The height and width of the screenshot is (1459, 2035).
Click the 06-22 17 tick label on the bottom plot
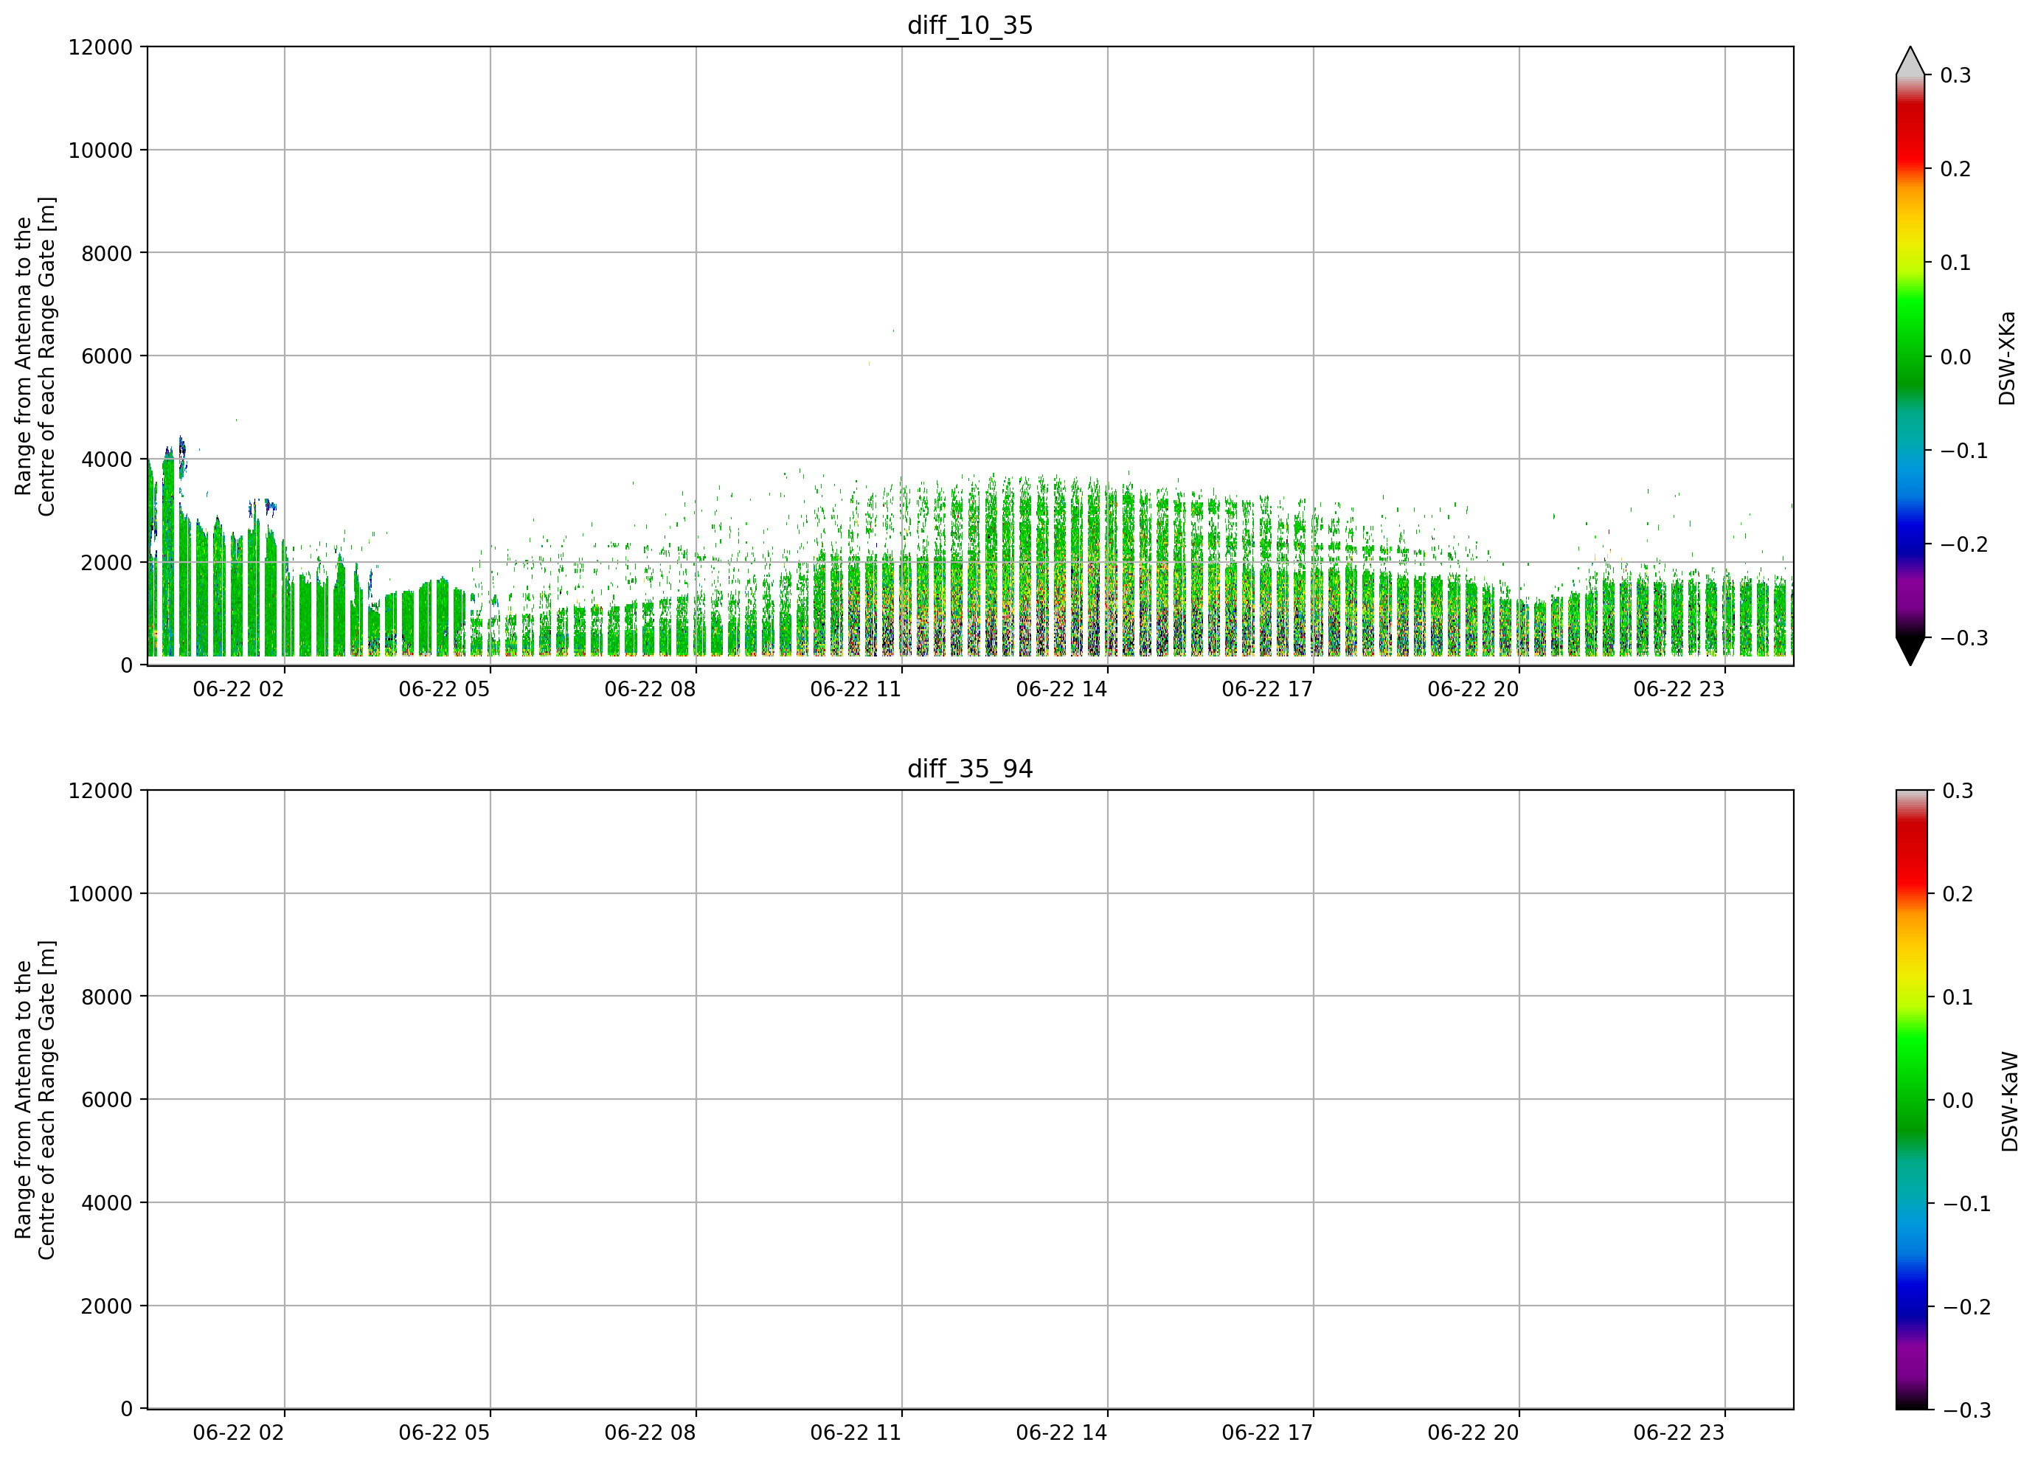tap(1267, 1433)
